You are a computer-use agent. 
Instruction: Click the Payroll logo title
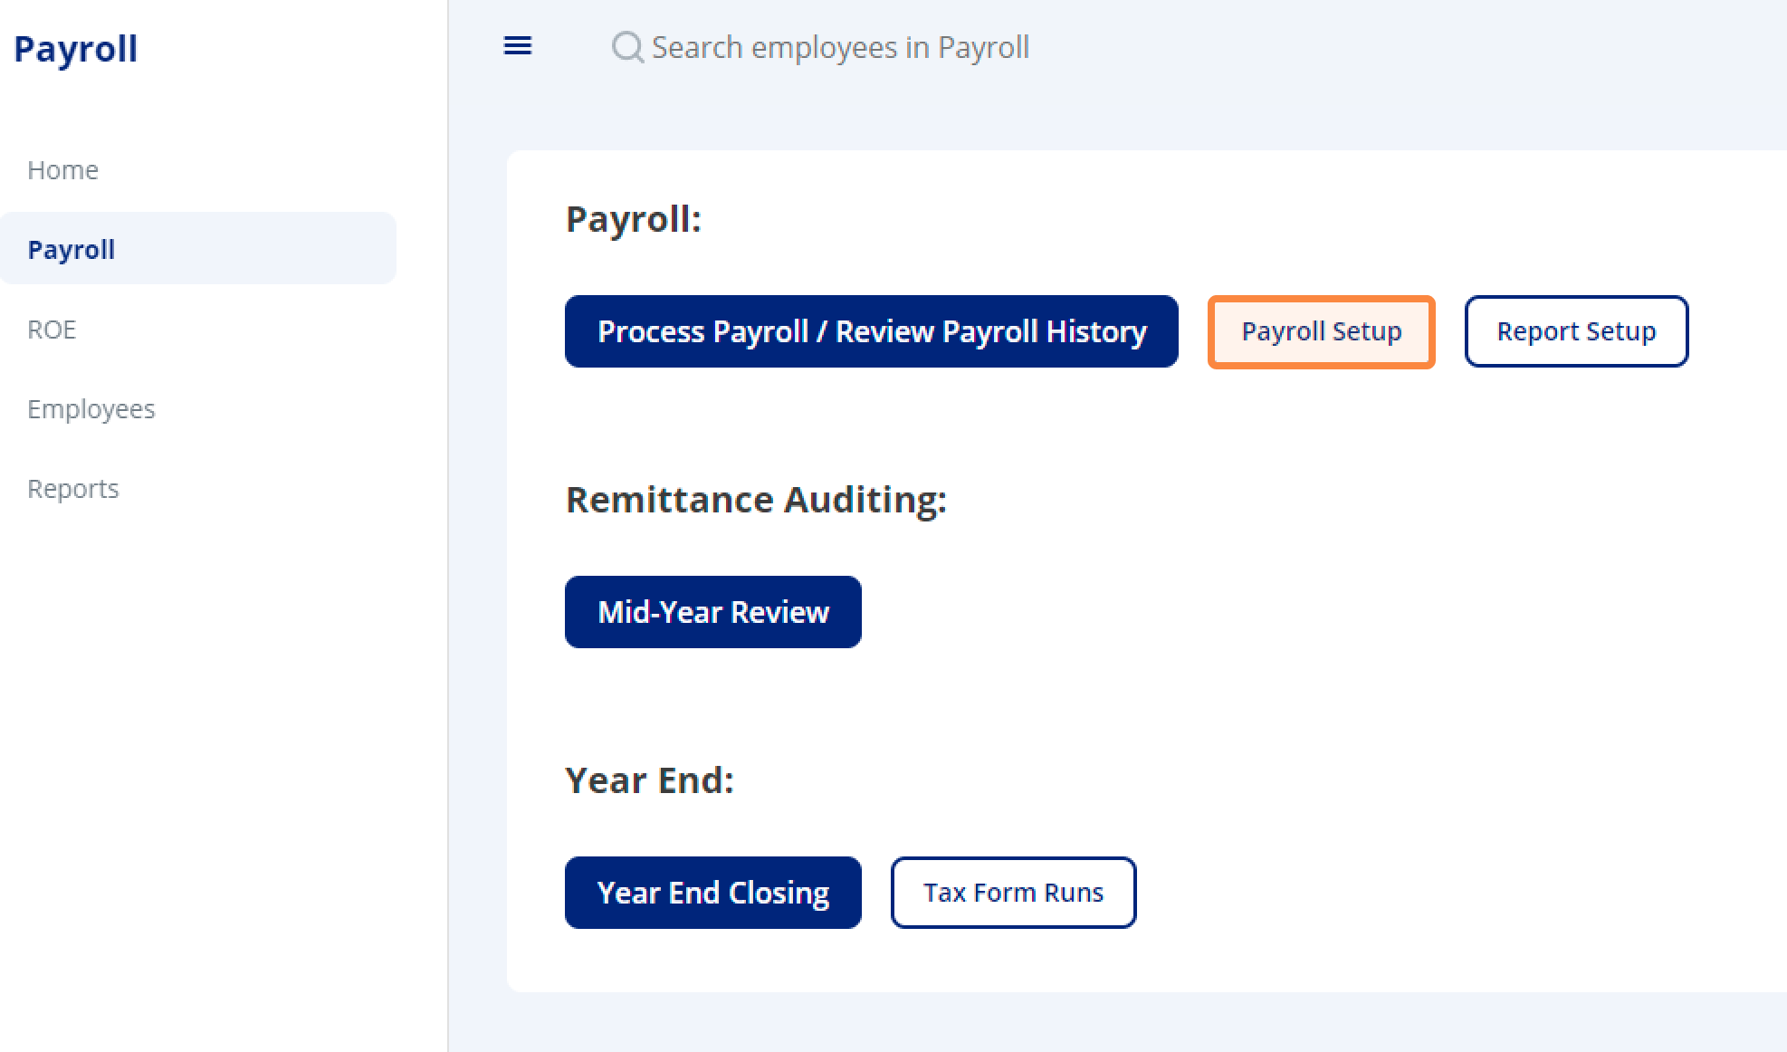pyautogui.click(x=76, y=49)
